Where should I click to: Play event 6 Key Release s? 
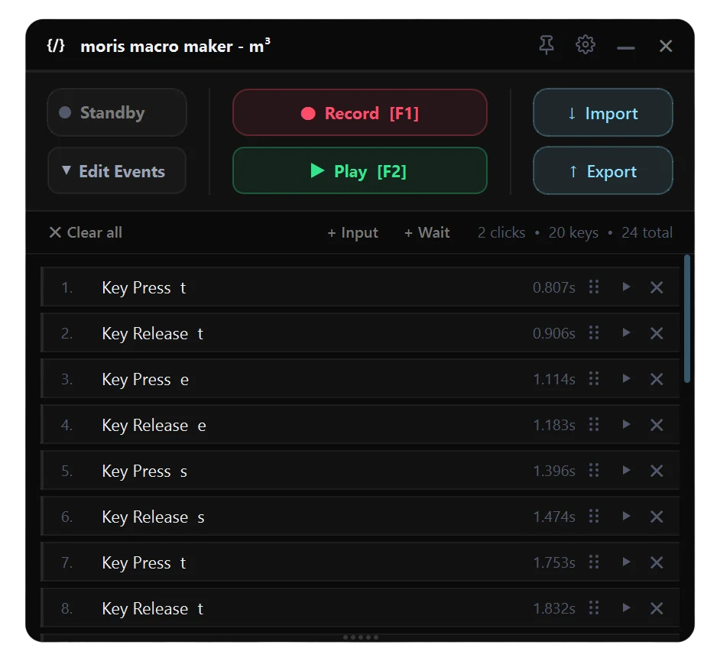coord(626,516)
